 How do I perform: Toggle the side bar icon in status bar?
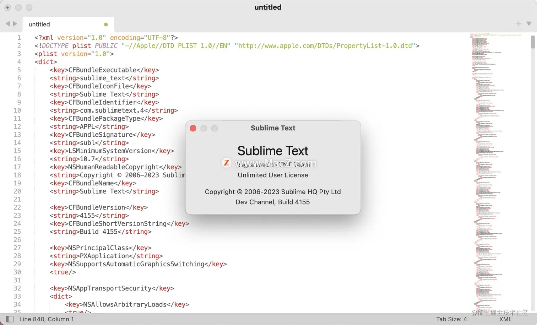pos(10,319)
